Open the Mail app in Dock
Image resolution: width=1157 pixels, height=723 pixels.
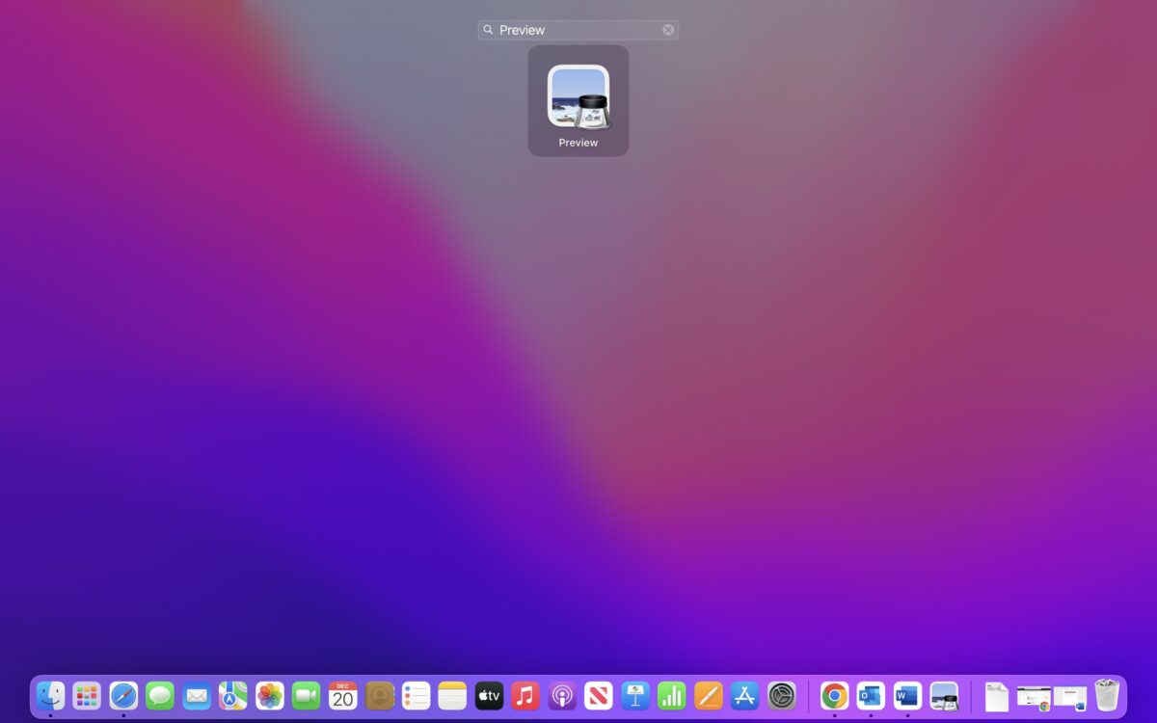pos(197,695)
